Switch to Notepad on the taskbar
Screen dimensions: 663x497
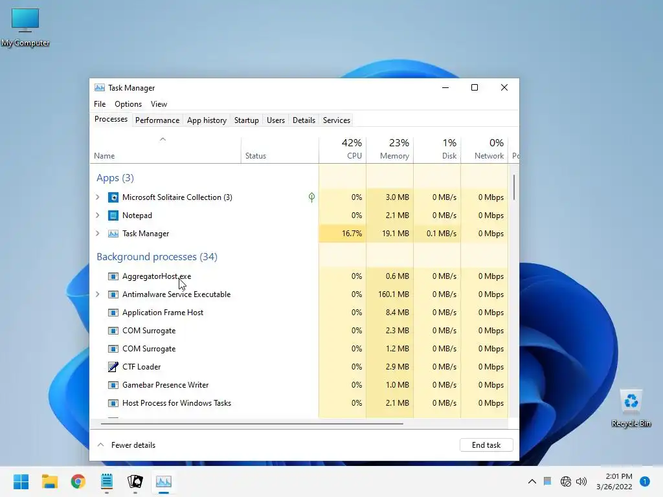[107, 481]
